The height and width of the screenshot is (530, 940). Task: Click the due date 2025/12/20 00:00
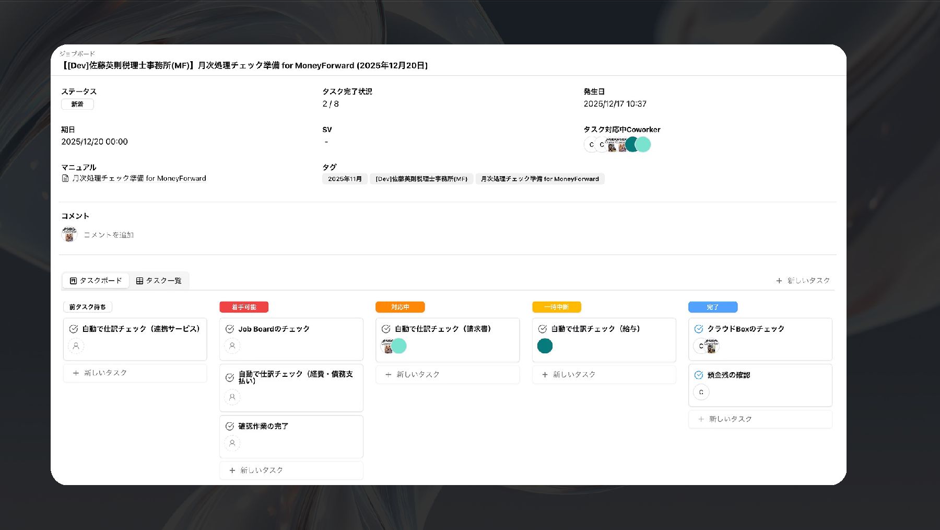(x=95, y=142)
